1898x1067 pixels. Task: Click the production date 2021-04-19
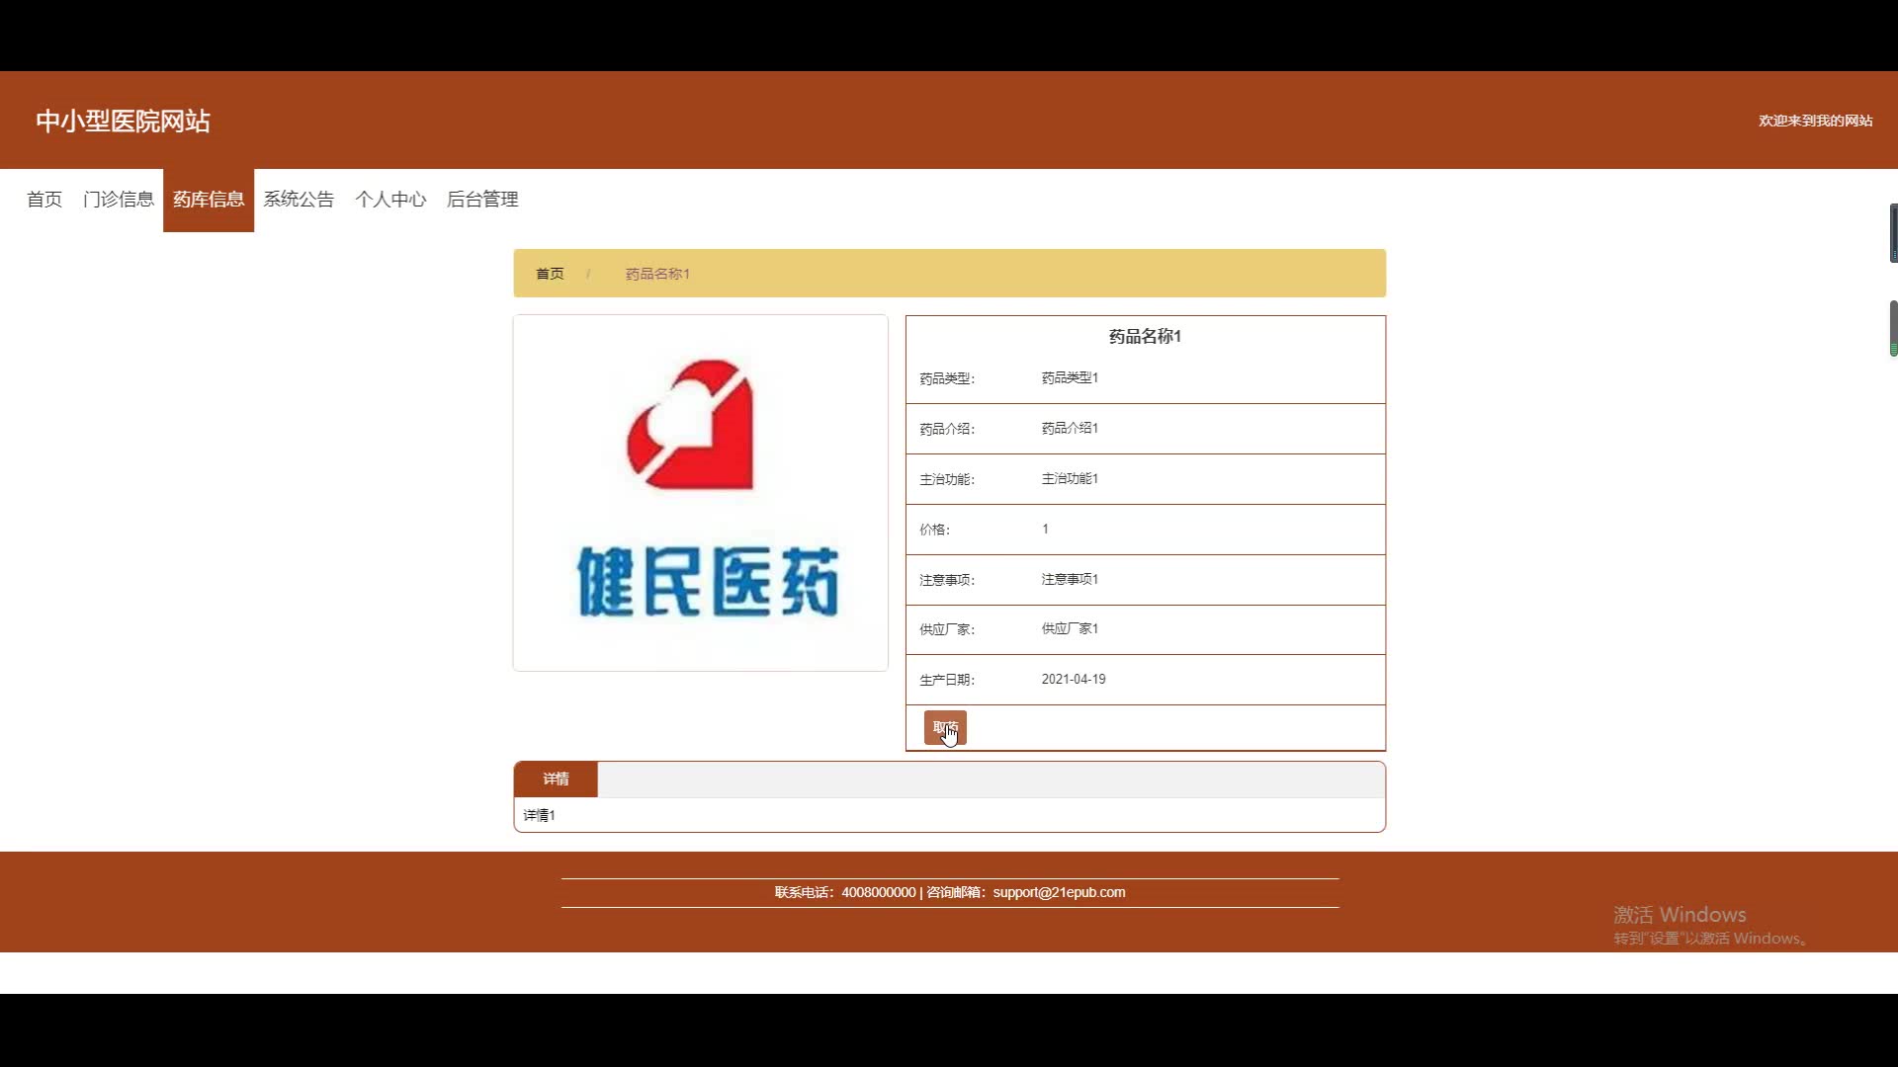click(x=1074, y=680)
